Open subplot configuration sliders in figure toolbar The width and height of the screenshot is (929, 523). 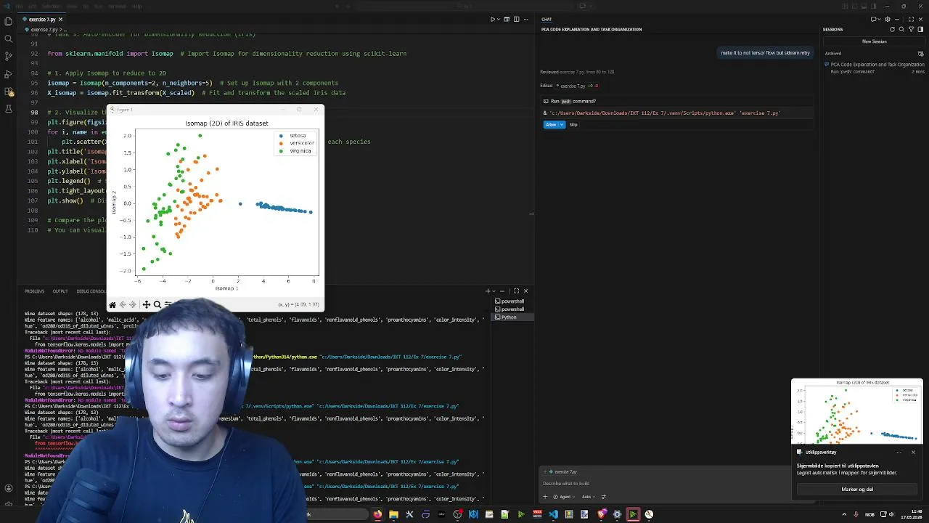tap(168, 304)
